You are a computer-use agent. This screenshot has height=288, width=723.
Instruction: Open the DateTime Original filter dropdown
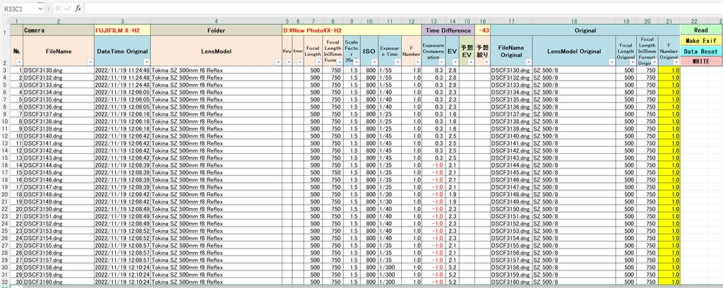point(145,62)
